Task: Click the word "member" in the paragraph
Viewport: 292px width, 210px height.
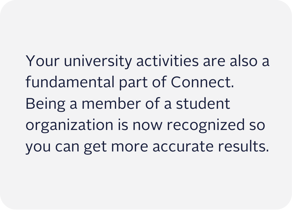Action: (111, 103)
